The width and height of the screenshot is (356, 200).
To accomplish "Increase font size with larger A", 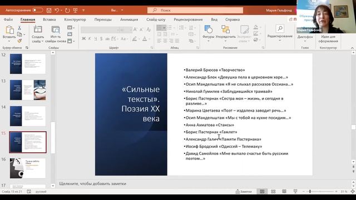I will pyautogui.click(x=135, y=29).
